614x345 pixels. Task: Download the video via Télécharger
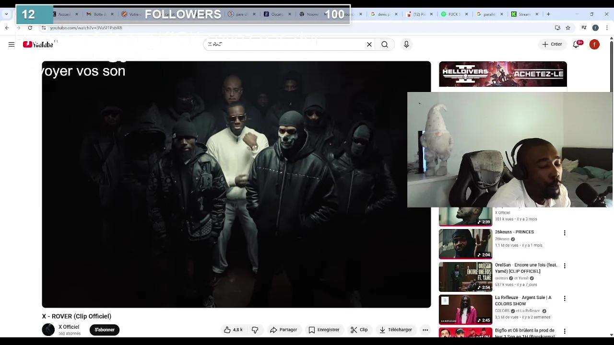(x=396, y=330)
